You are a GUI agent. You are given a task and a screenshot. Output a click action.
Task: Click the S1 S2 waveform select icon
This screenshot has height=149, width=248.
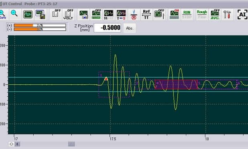point(109,14)
